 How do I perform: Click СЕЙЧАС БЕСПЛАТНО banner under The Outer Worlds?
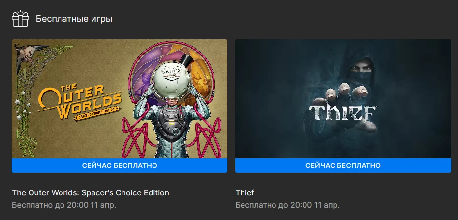point(120,165)
